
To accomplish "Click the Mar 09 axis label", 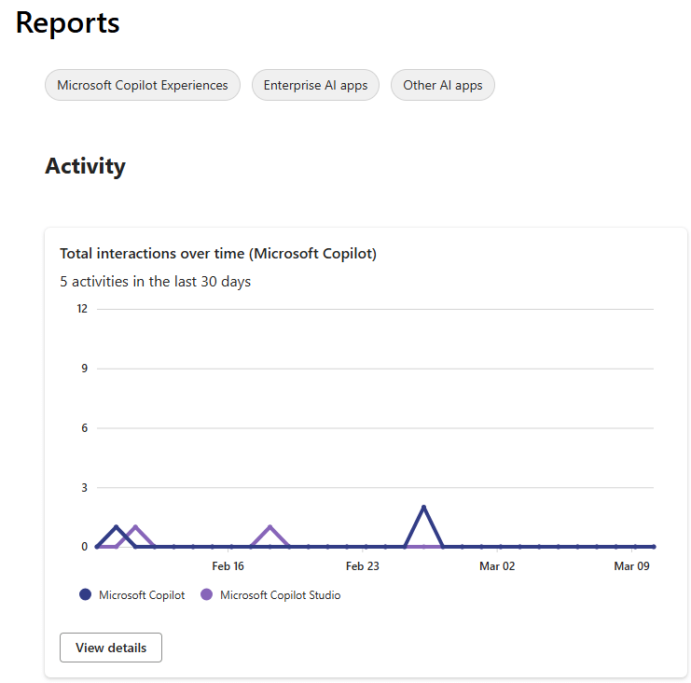I will click(x=631, y=566).
